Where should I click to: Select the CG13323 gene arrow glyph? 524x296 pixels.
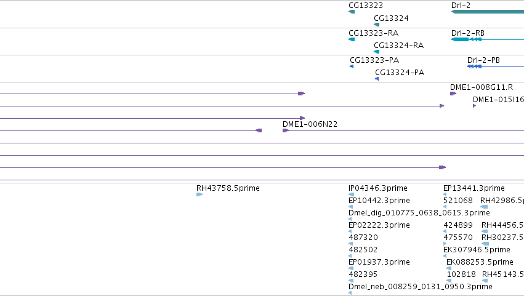click(x=352, y=12)
